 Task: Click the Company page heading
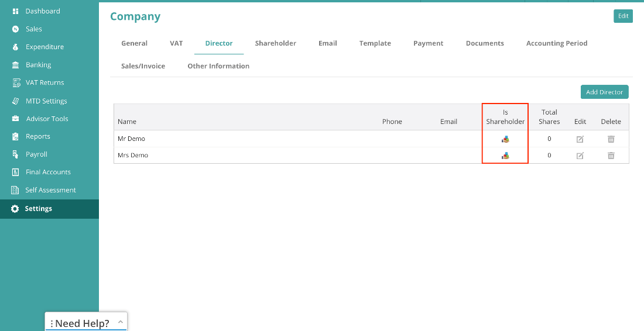coord(135,16)
